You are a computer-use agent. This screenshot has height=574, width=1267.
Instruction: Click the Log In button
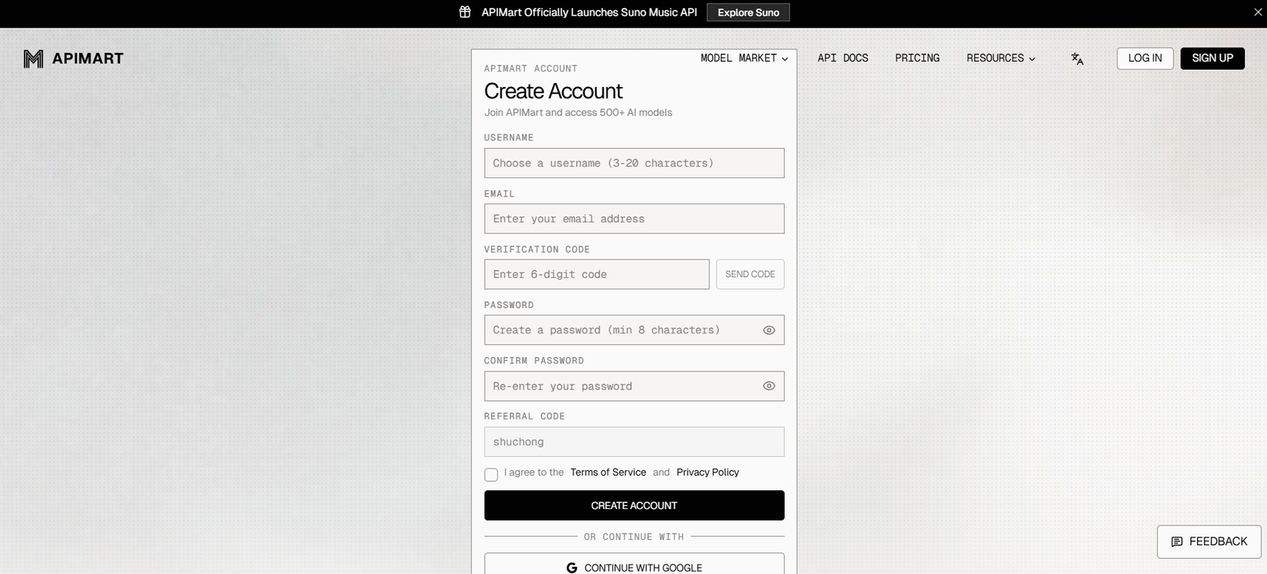[1145, 59]
